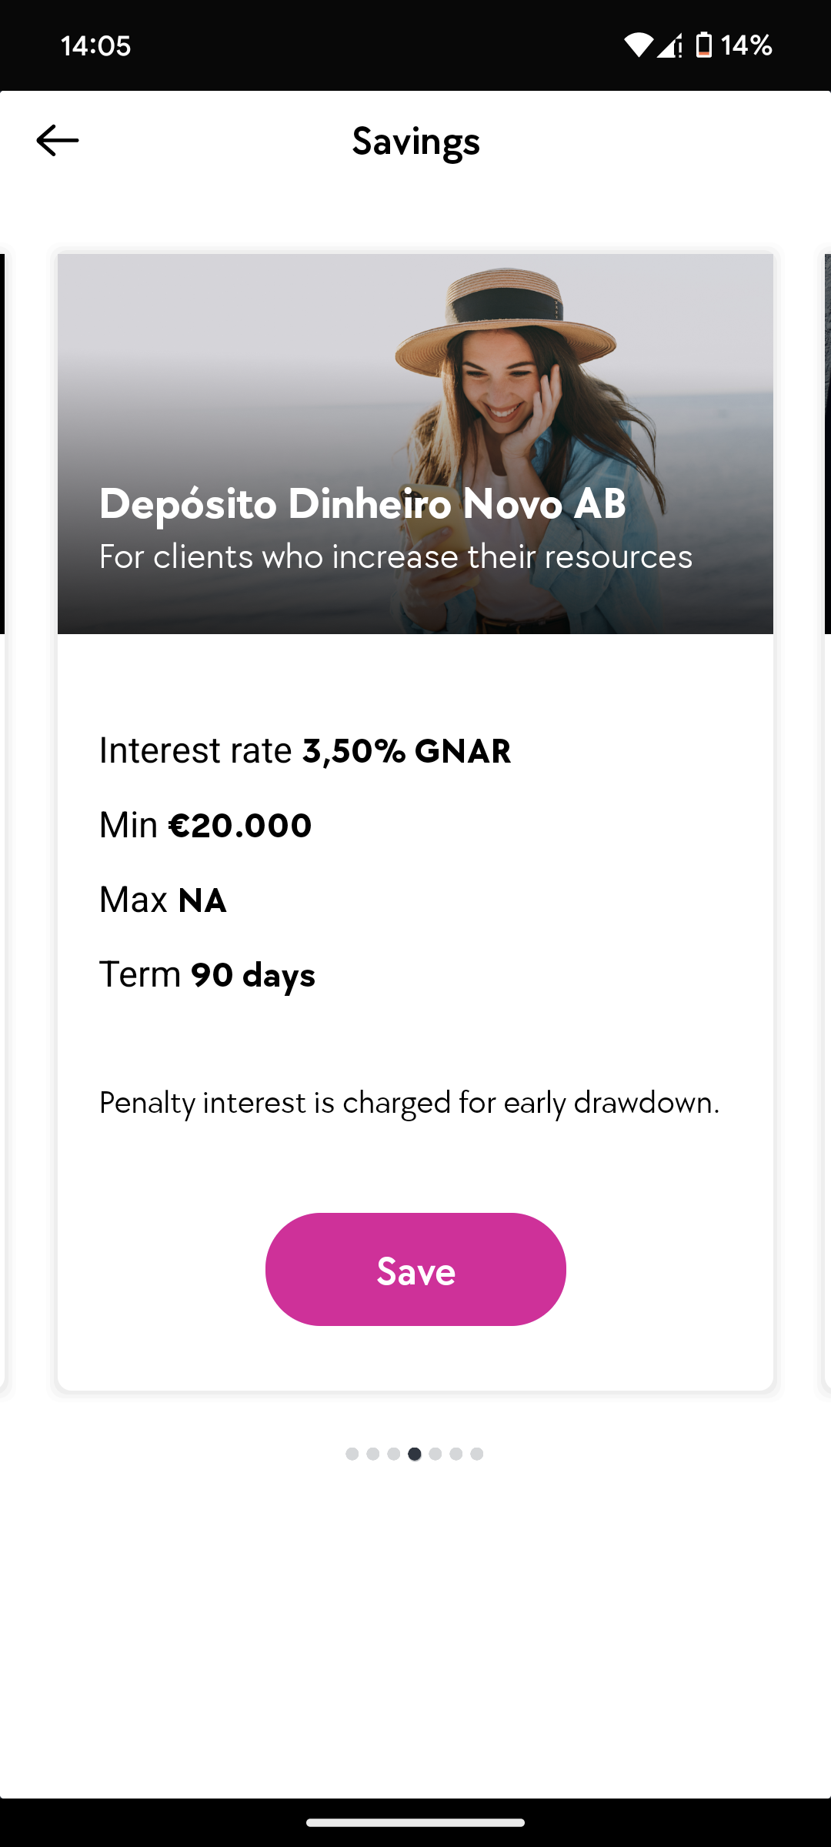This screenshot has width=831, height=1847.
Task: Tap the Term 90 days line
Action: coord(207,975)
